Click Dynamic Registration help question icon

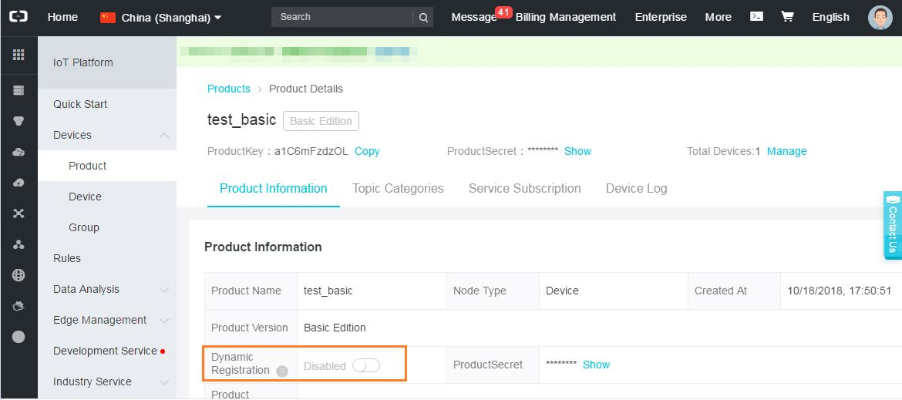tap(282, 371)
